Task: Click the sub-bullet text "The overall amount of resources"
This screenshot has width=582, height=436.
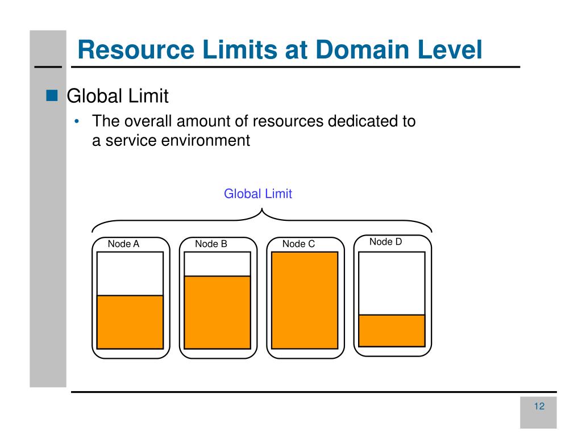Action: pyautogui.click(x=208, y=121)
